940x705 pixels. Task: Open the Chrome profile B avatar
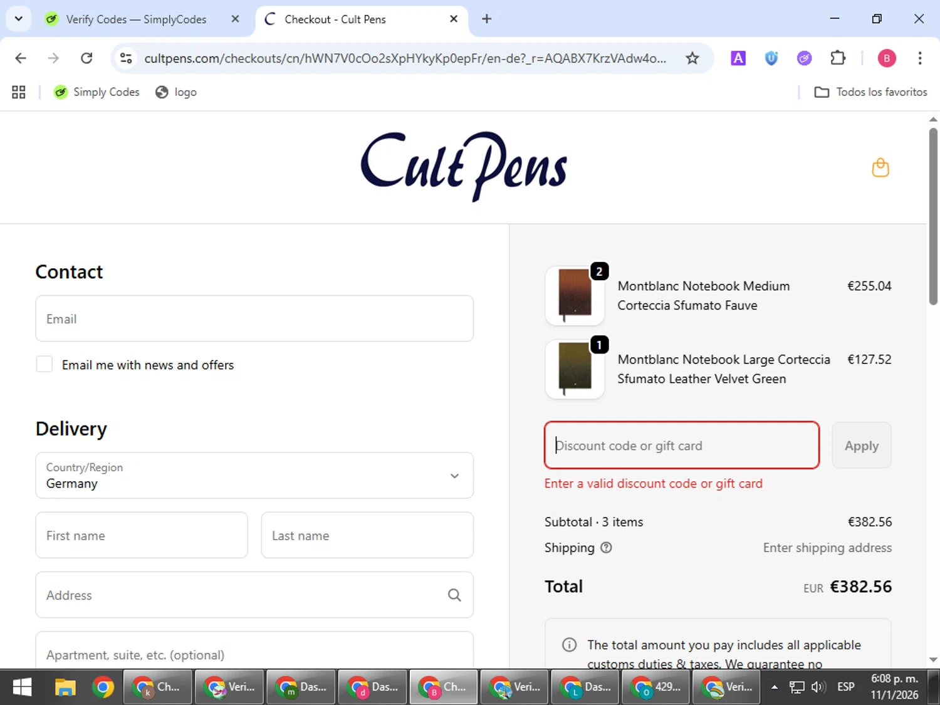[886, 58]
